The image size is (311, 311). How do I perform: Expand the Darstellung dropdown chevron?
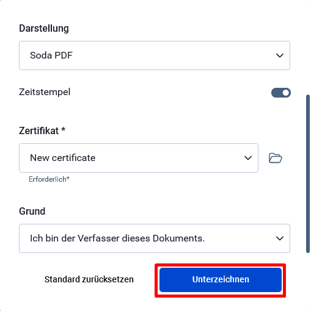click(x=280, y=55)
